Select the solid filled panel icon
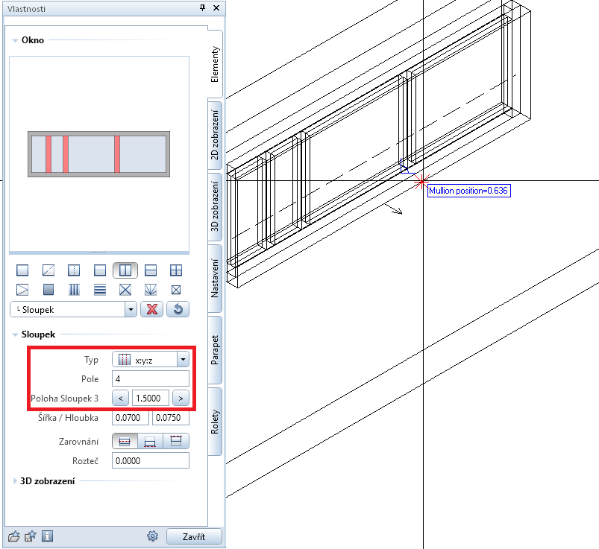Viewport: 599px width, 549px height. (48, 290)
